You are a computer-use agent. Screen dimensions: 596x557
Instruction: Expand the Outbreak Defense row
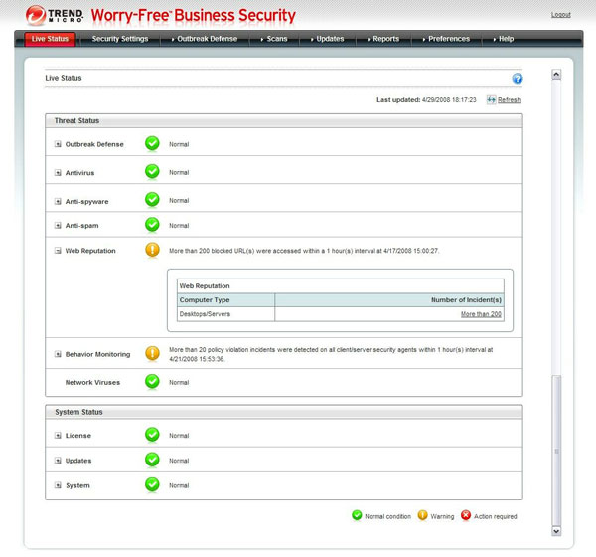pyautogui.click(x=58, y=144)
